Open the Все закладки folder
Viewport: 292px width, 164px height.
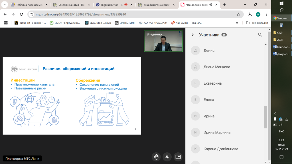point(257,23)
